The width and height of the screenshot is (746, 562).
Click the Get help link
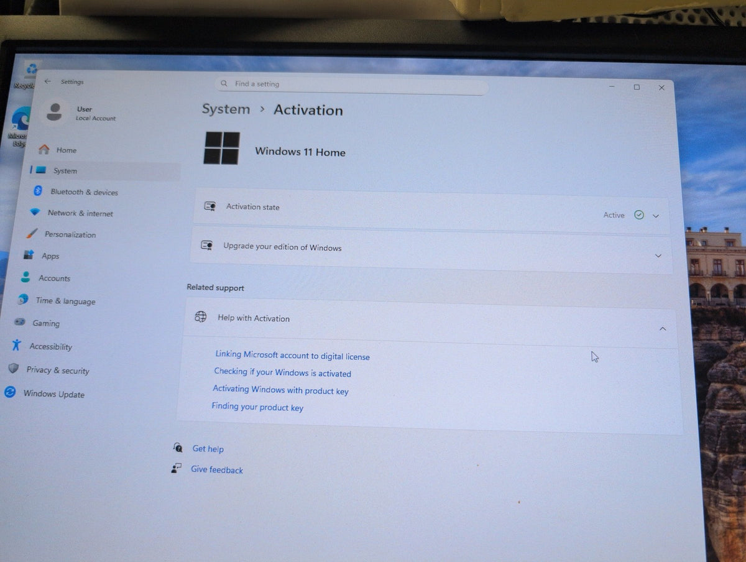click(x=208, y=448)
